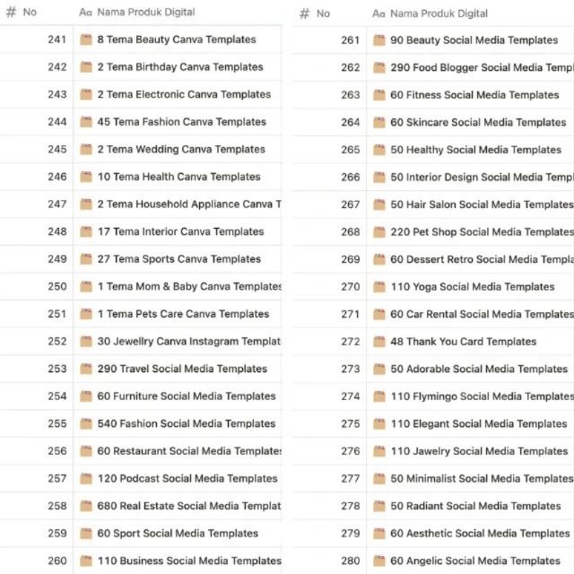The height and width of the screenshot is (574, 574).
Task: Open 110 Elegant Social Media Templates
Action: (x=478, y=424)
